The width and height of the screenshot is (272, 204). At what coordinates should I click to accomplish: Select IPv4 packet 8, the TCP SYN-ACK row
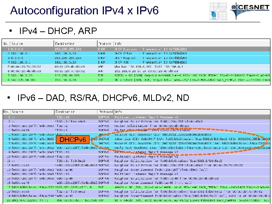[136, 80]
